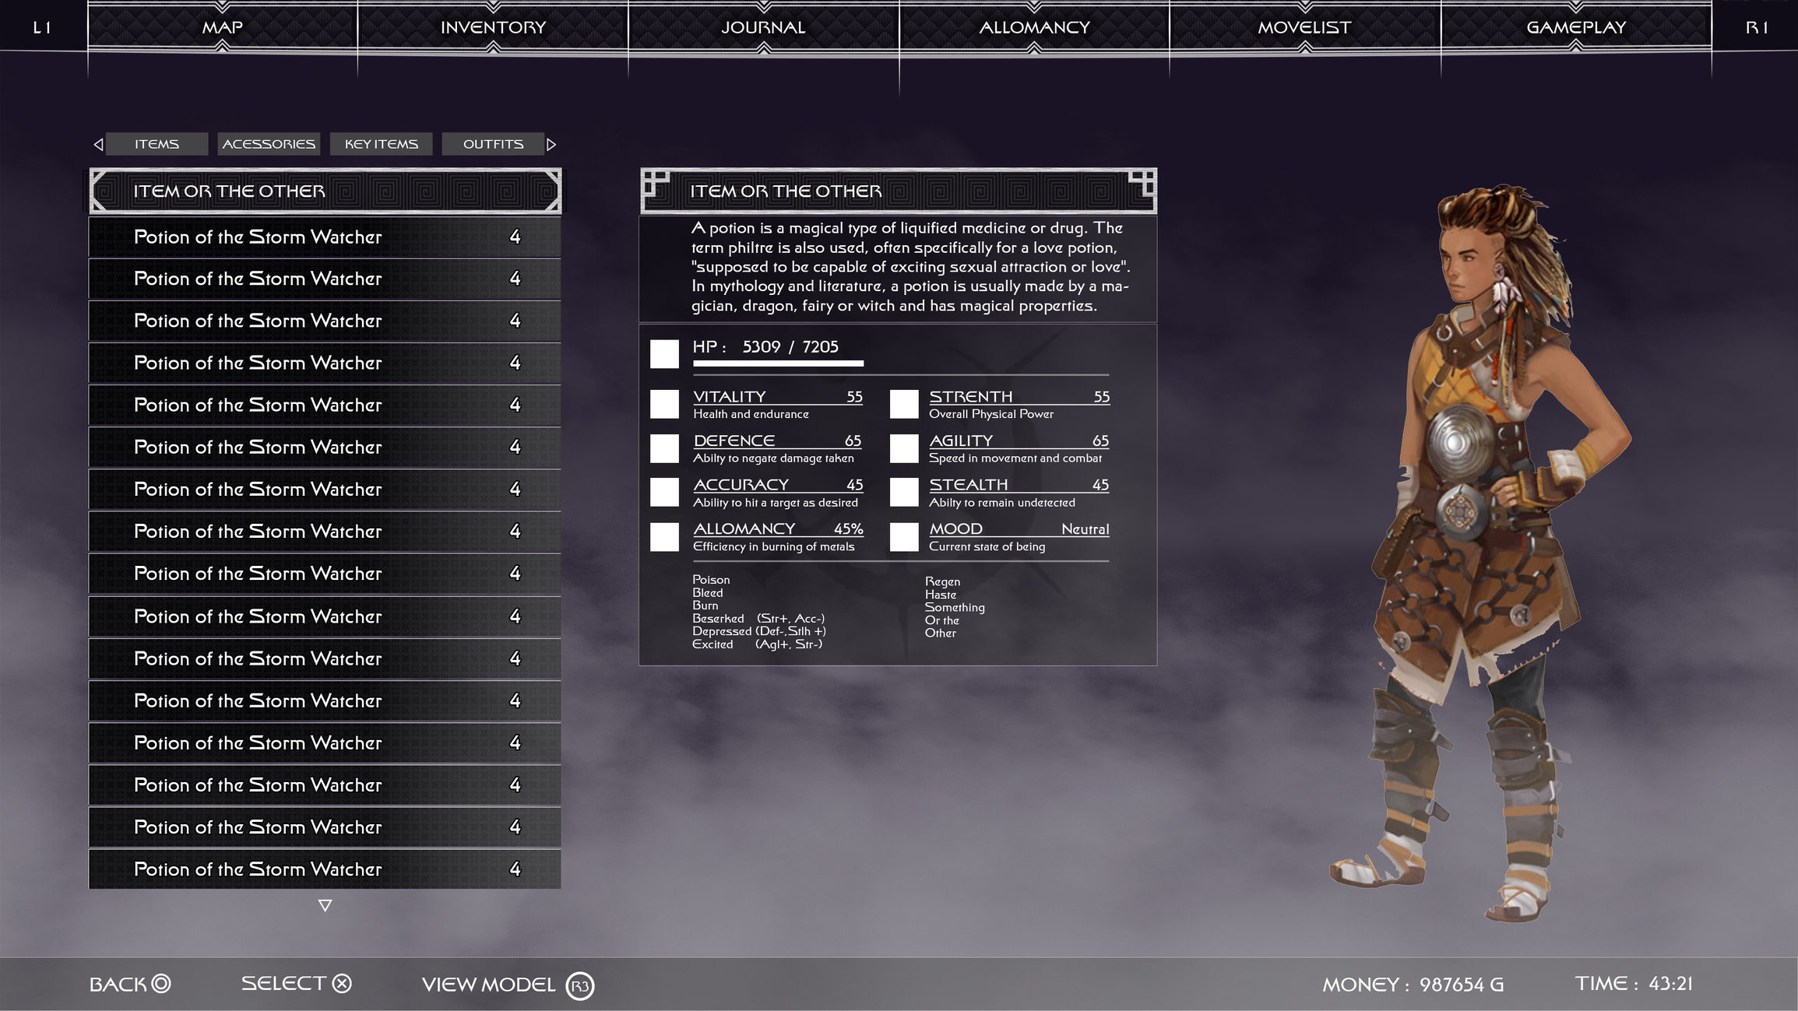The width and height of the screenshot is (1798, 1011).
Task: Click the Regen status effect
Action: coord(942,582)
